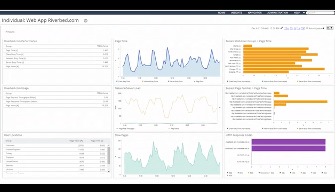This screenshot has height=192, width=335.
Task: Click User Locations scrollbar up arrow
Action: coord(109,146)
